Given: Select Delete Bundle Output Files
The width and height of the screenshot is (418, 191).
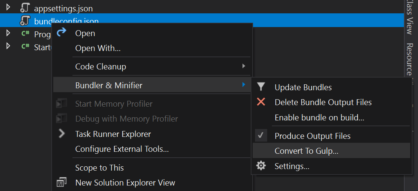Looking at the screenshot, I should tap(331, 102).
